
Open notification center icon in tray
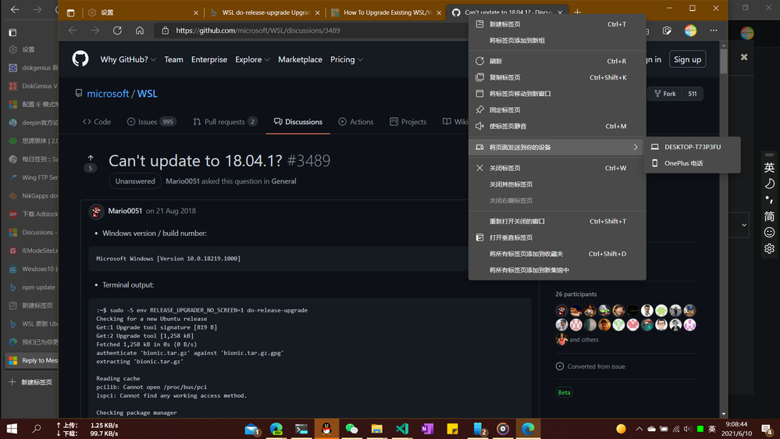(767, 429)
